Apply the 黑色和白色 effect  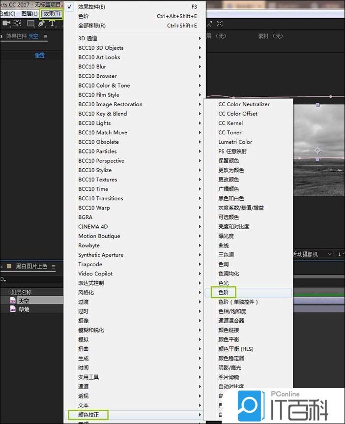248,198
